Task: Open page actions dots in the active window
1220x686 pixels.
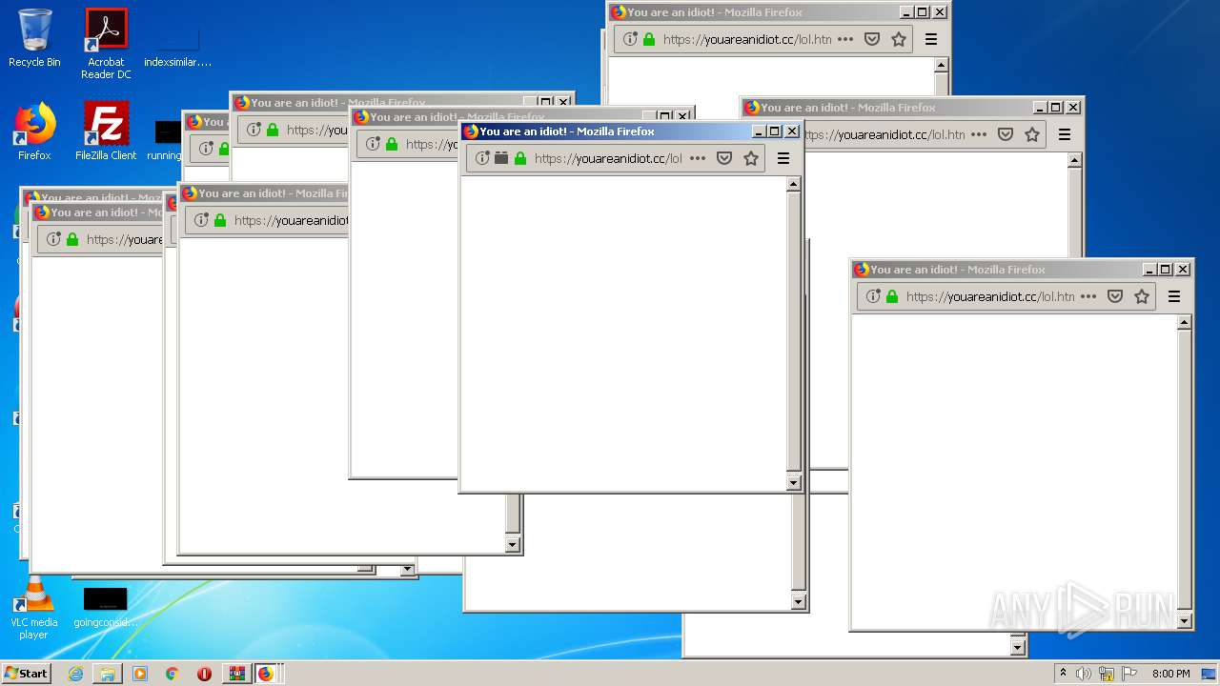Action: point(698,158)
